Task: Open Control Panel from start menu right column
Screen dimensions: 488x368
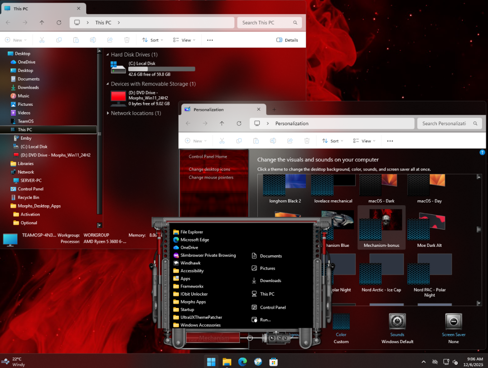Action: tap(272, 307)
